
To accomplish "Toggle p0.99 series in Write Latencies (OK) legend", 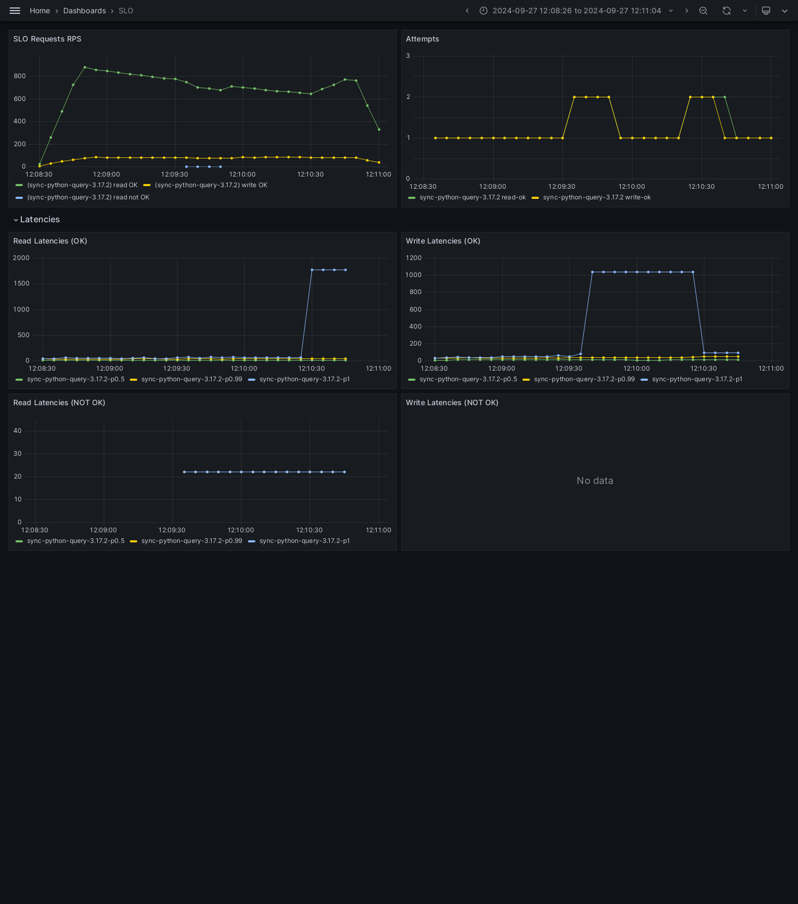I will click(584, 379).
